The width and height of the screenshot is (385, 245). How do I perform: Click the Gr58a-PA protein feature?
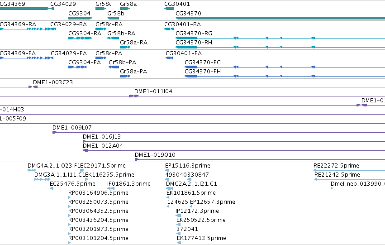pos(125,76)
